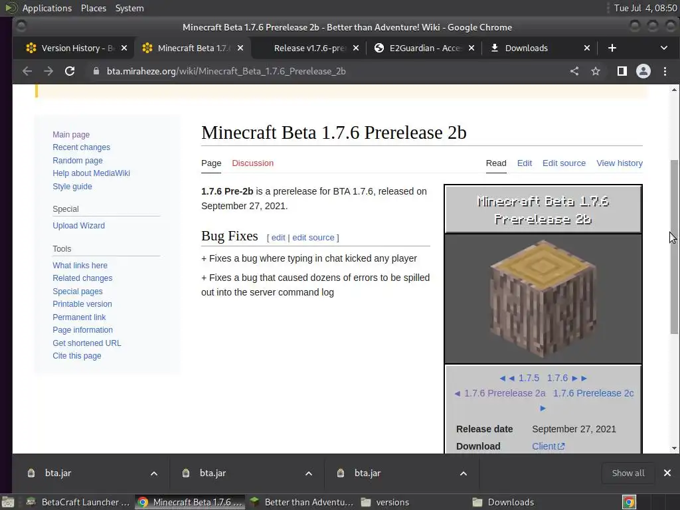Screen dimensions: 680x510
Task: Open Random page link
Action: point(78,161)
